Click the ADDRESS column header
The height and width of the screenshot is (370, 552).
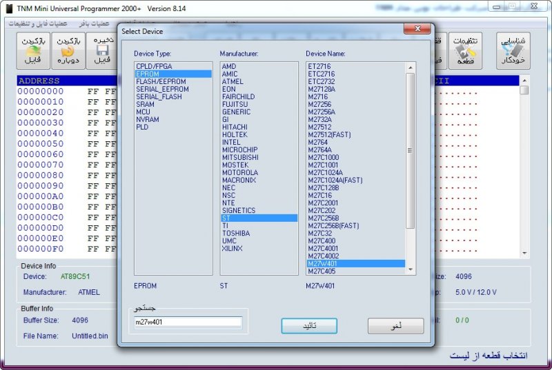coord(39,81)
